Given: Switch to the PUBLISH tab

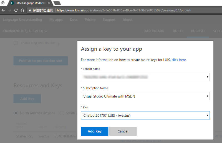Looking at the screenshot, I should [x=198, y=31].
